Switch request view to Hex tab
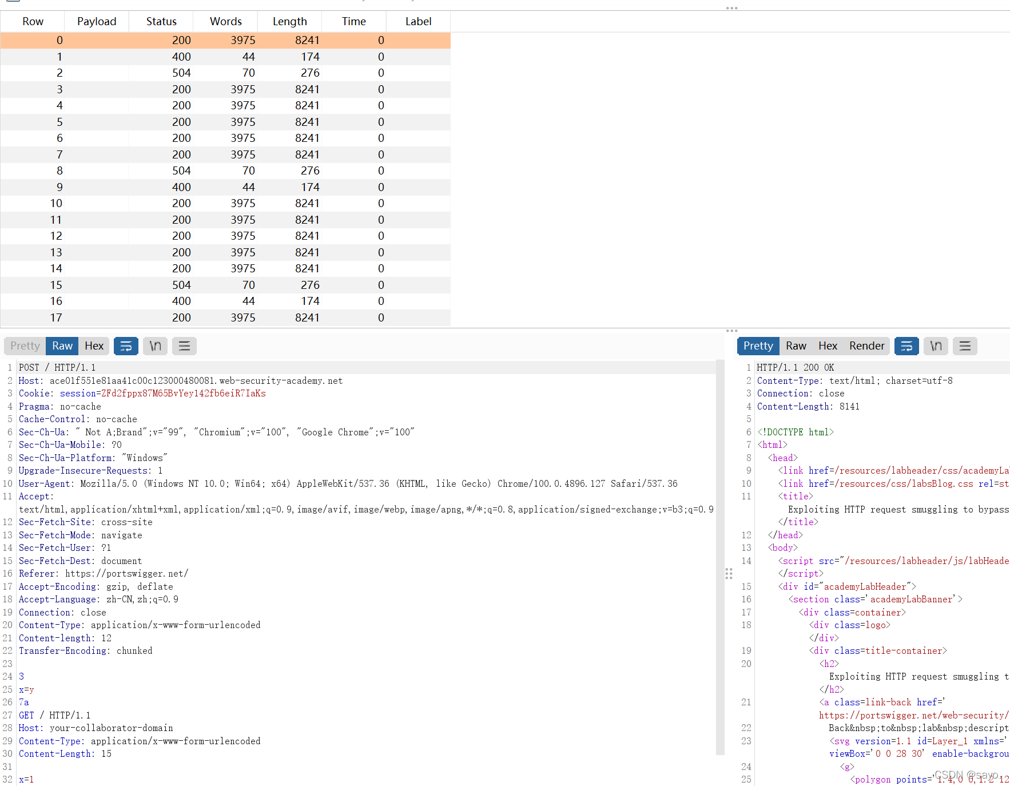 pos(94,346)
